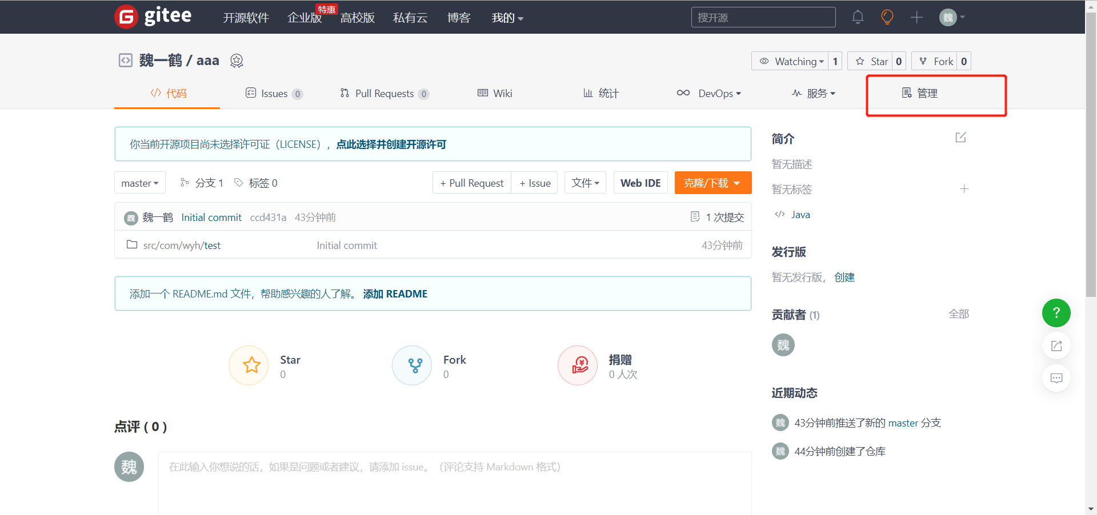Click 创建 to create a release

click(844, 277)
